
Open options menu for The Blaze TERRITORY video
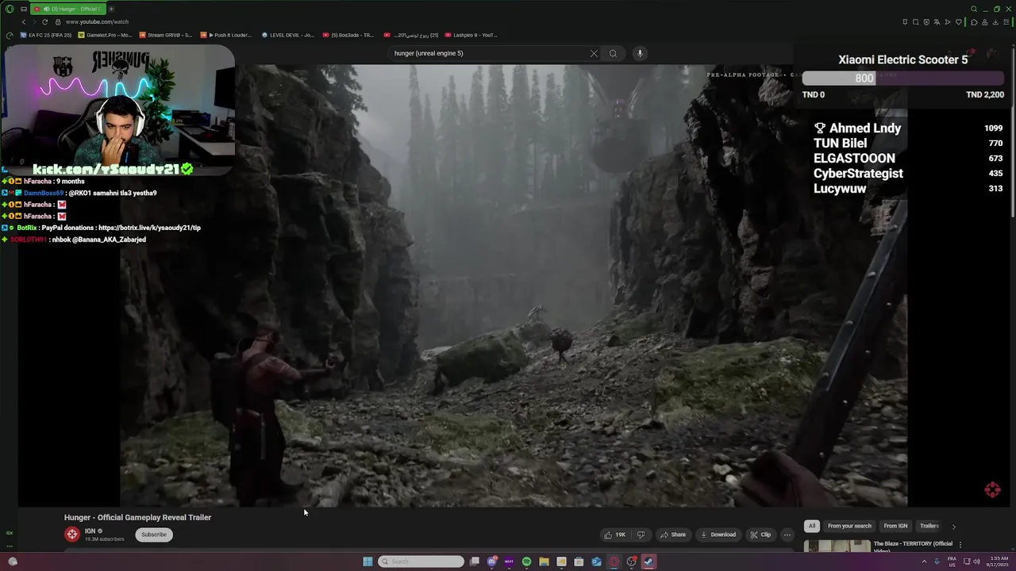960,545
